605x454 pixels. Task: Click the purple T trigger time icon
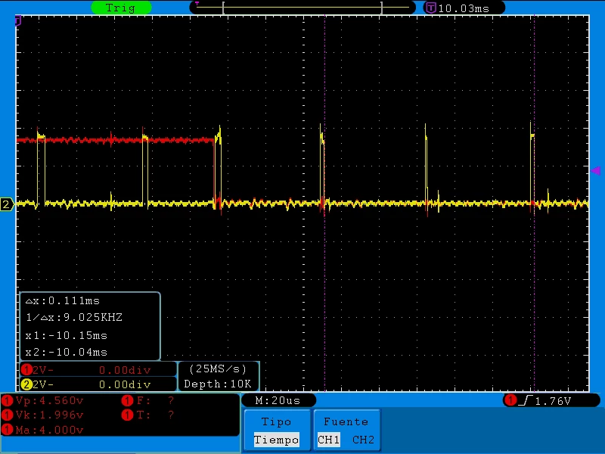[x=430, y=8]
